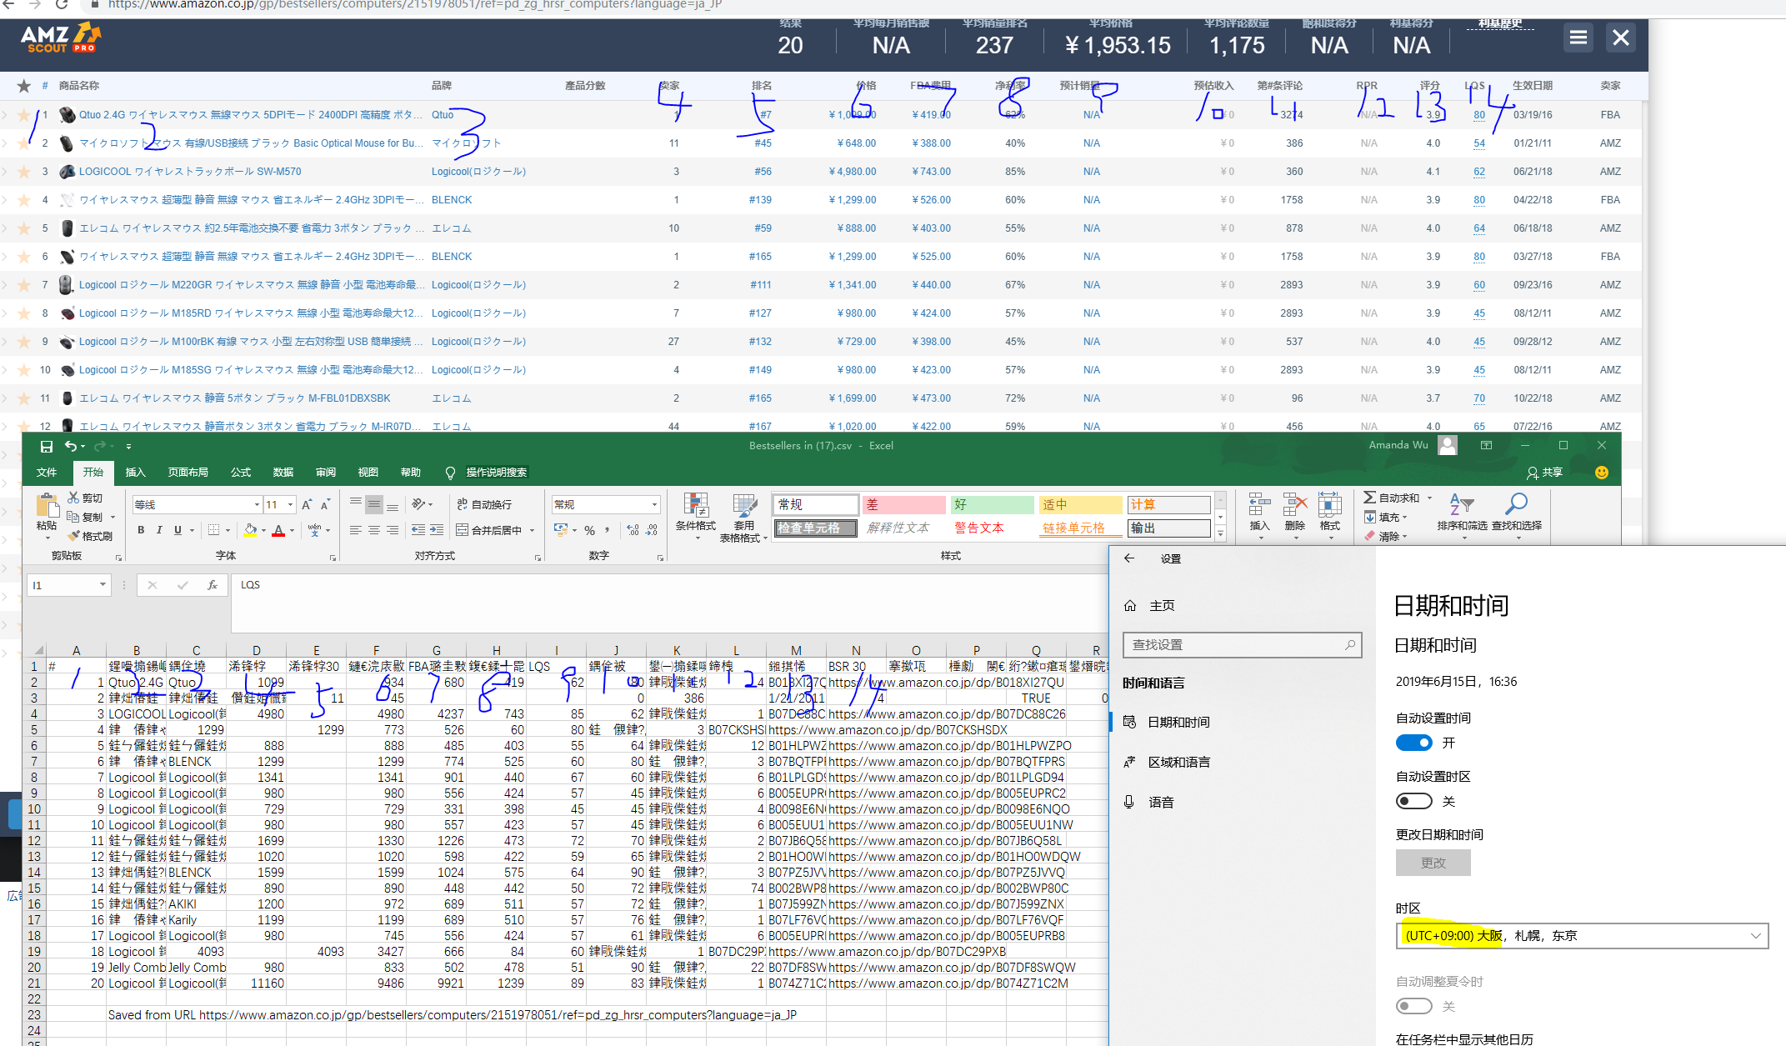The height and width of the screenshot is (1046, 1786).
Task: Click the save icon in Excel title bar
Action: point(47,446)
